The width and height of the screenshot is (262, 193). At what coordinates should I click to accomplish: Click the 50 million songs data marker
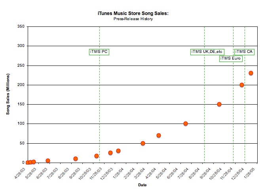(143, 143)
